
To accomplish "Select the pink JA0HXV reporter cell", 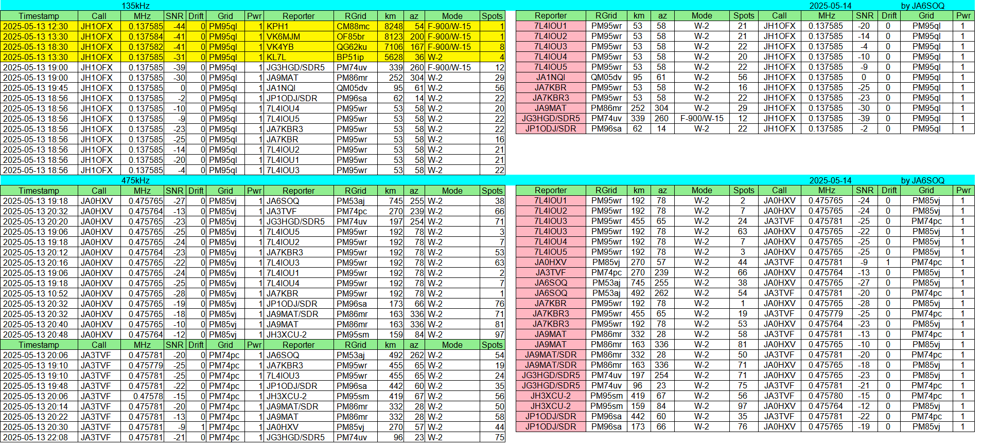I will (x=551, y=262).
